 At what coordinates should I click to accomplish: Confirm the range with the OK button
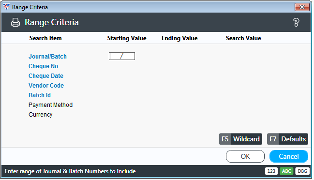[245, 156]
